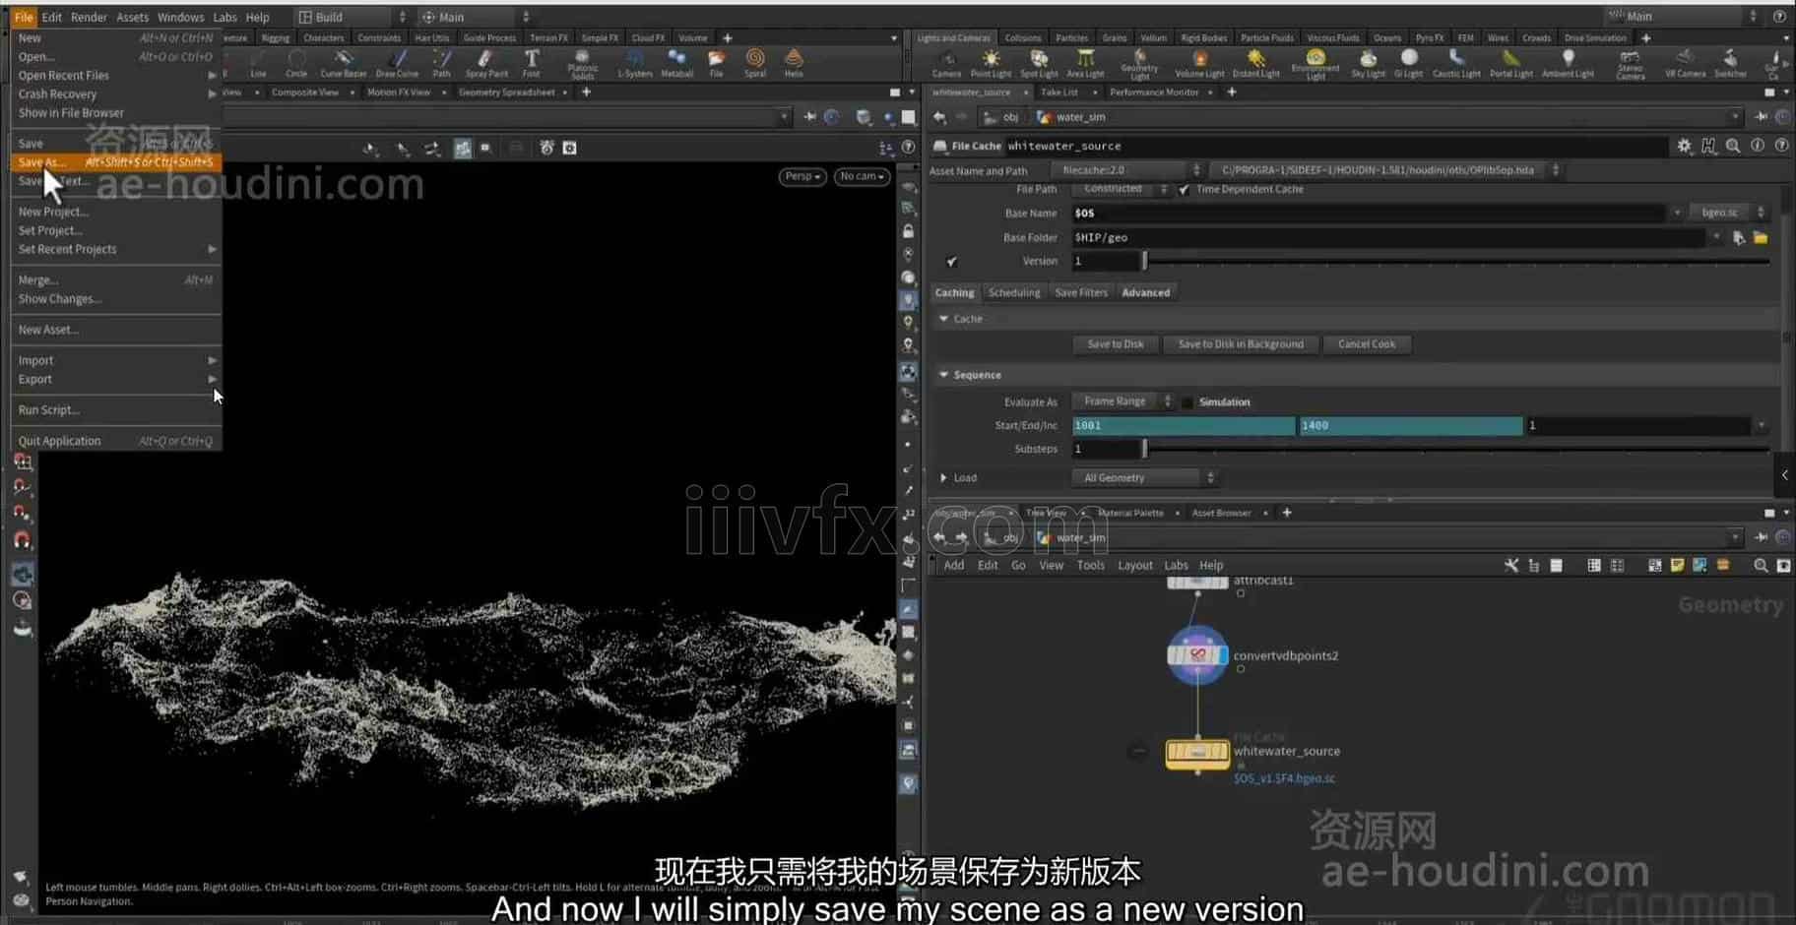Open the File Cache node help icon
The height and width of the screenshot is (925, 1796).
pyautogui.click(x=1781, y=146)
